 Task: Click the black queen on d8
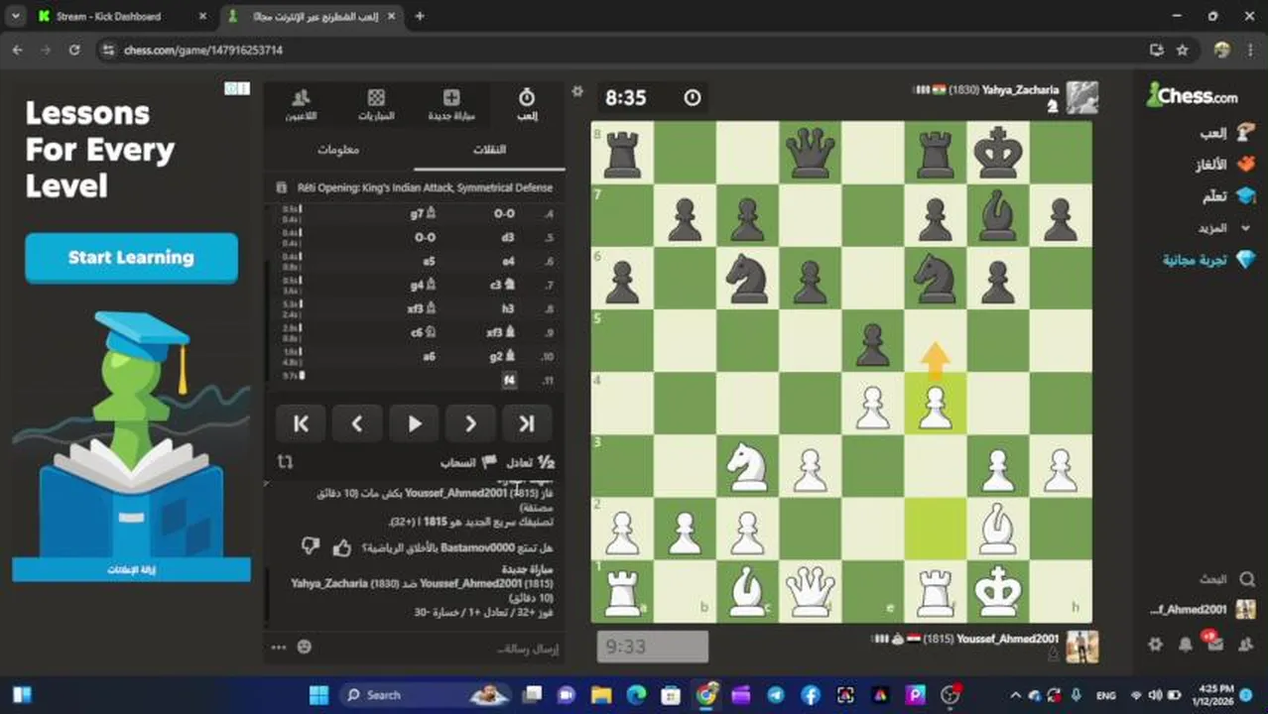[810, 154]
